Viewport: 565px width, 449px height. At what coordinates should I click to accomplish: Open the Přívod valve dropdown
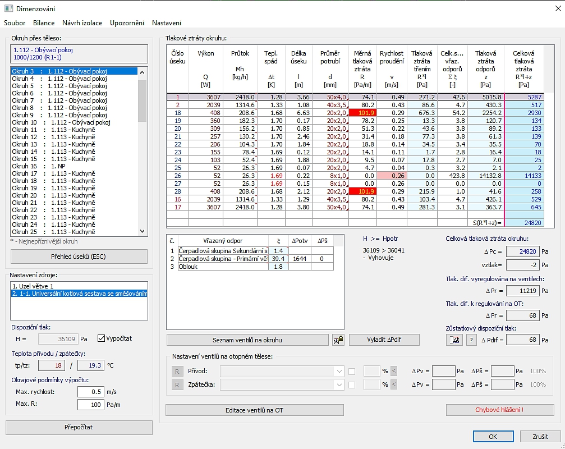(x=339, y=371)
